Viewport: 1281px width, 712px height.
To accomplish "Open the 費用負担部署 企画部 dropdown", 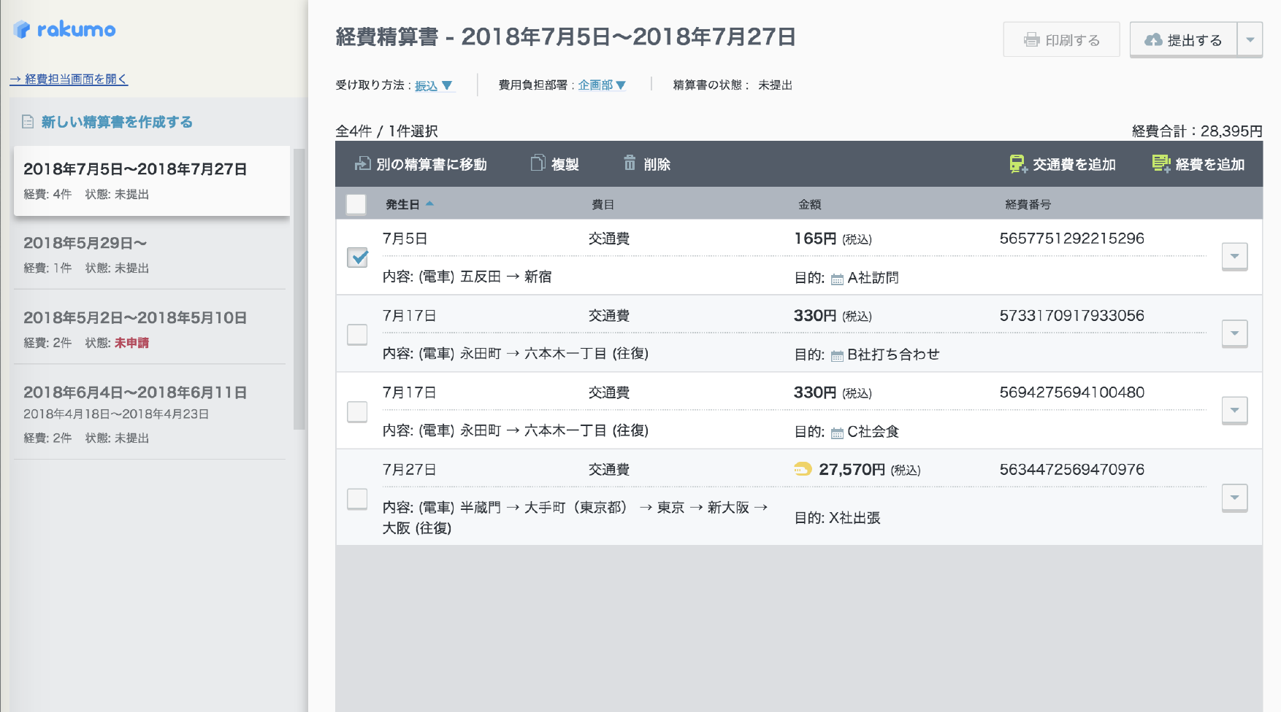I will point(602,85).
